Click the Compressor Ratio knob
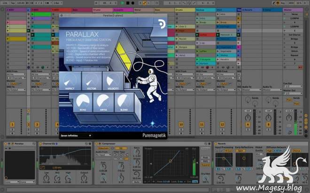Screen dimensions: 310x193 click(137, 152)
